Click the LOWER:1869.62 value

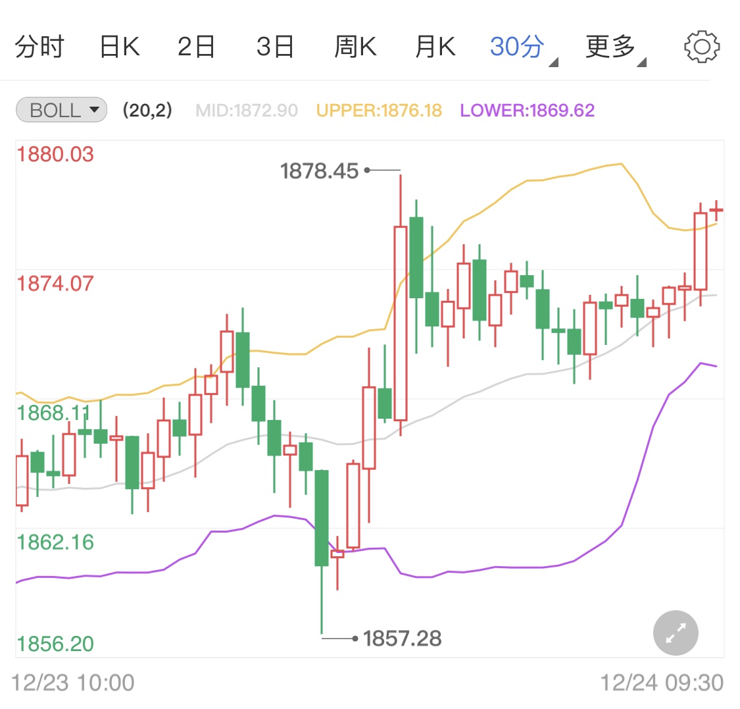(x=527, y=111)
